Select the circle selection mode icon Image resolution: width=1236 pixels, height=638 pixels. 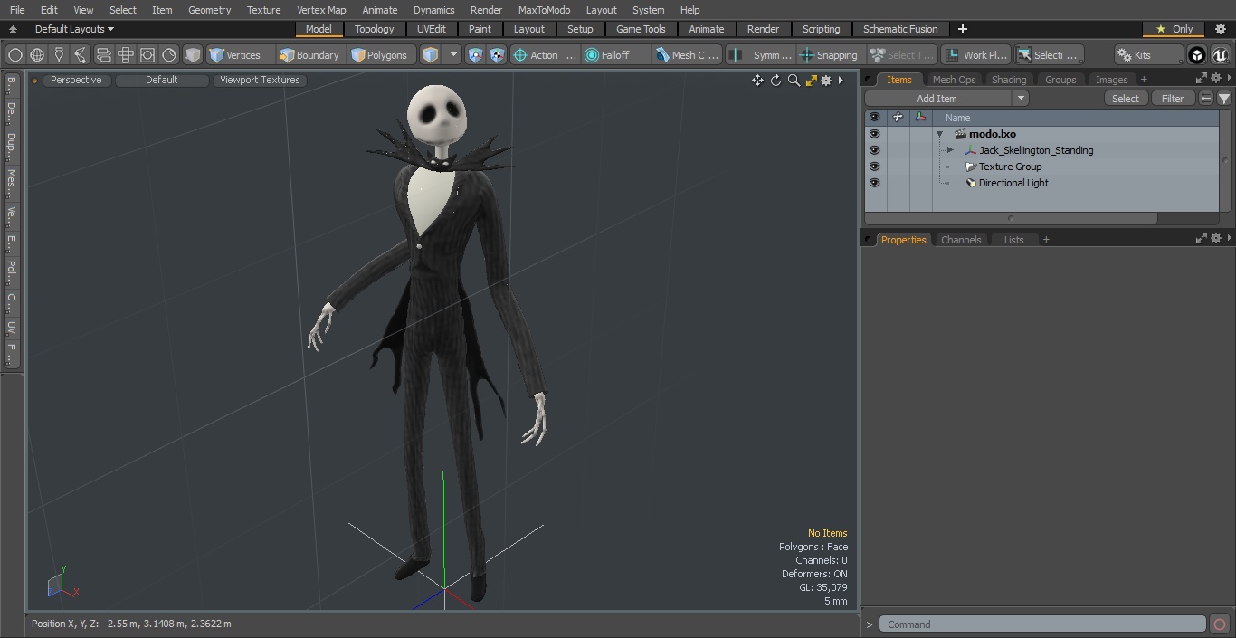click(15, 55)
